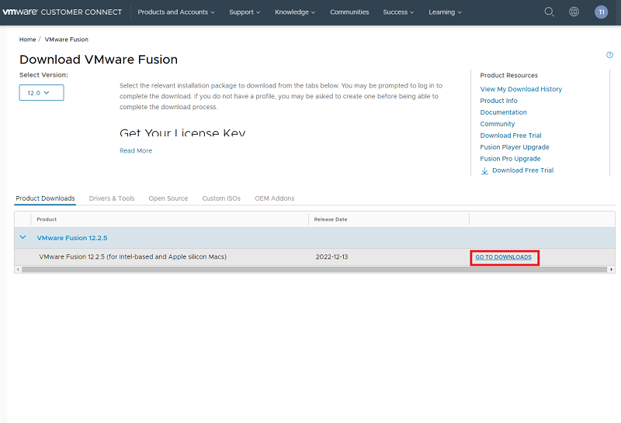Click the Read More link

click(136, 150)
